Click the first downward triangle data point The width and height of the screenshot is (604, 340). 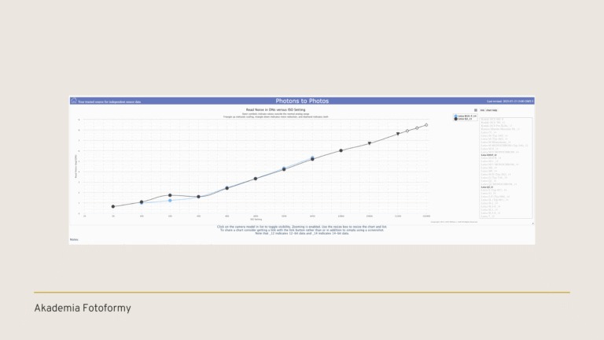click(369, 143)
